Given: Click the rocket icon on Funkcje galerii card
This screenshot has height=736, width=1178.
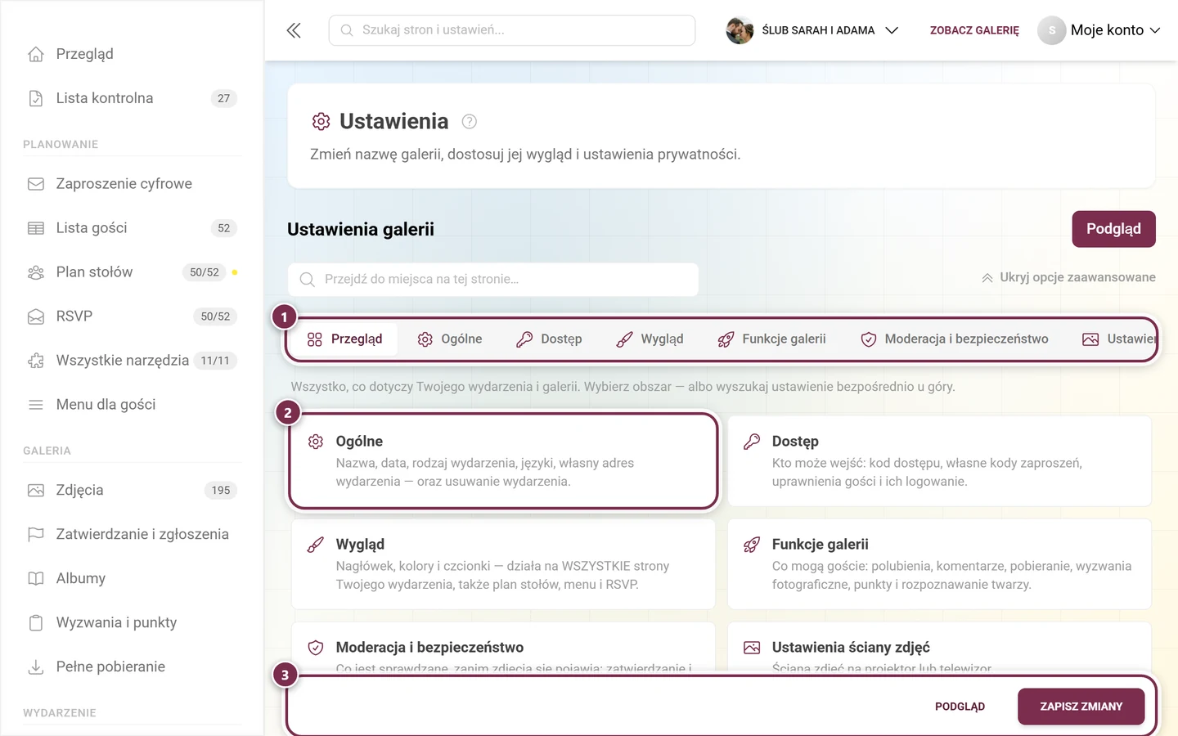Looking at the screenshot, I should [752, 545].
